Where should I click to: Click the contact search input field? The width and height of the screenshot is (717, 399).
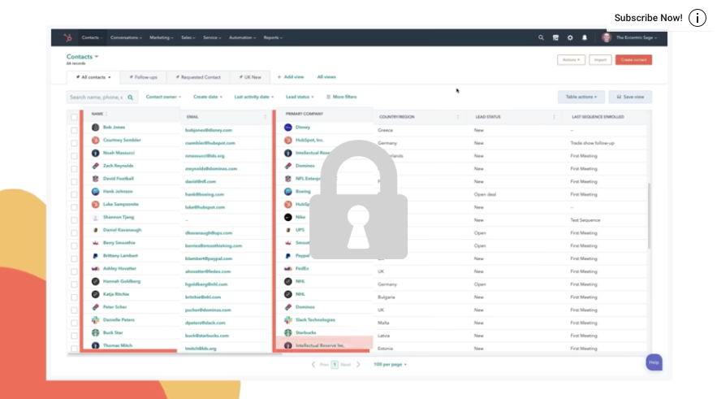pyautogui.click(x=96, y=98)
